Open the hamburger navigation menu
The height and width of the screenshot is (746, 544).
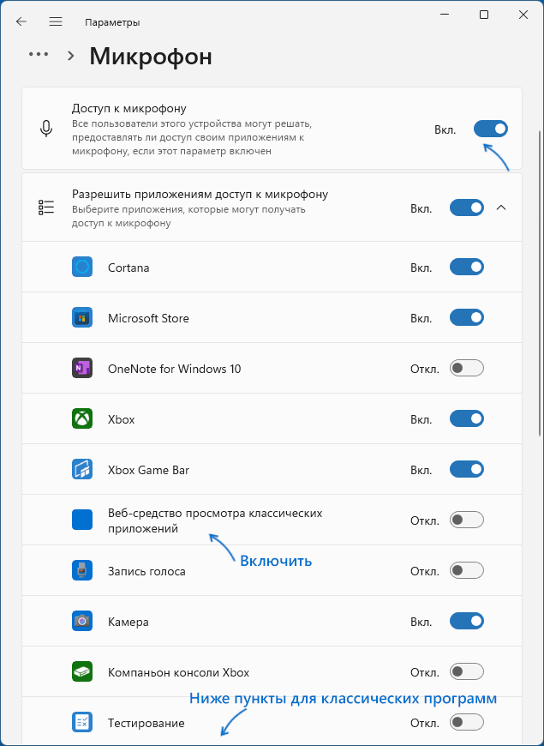click(56, 21)
